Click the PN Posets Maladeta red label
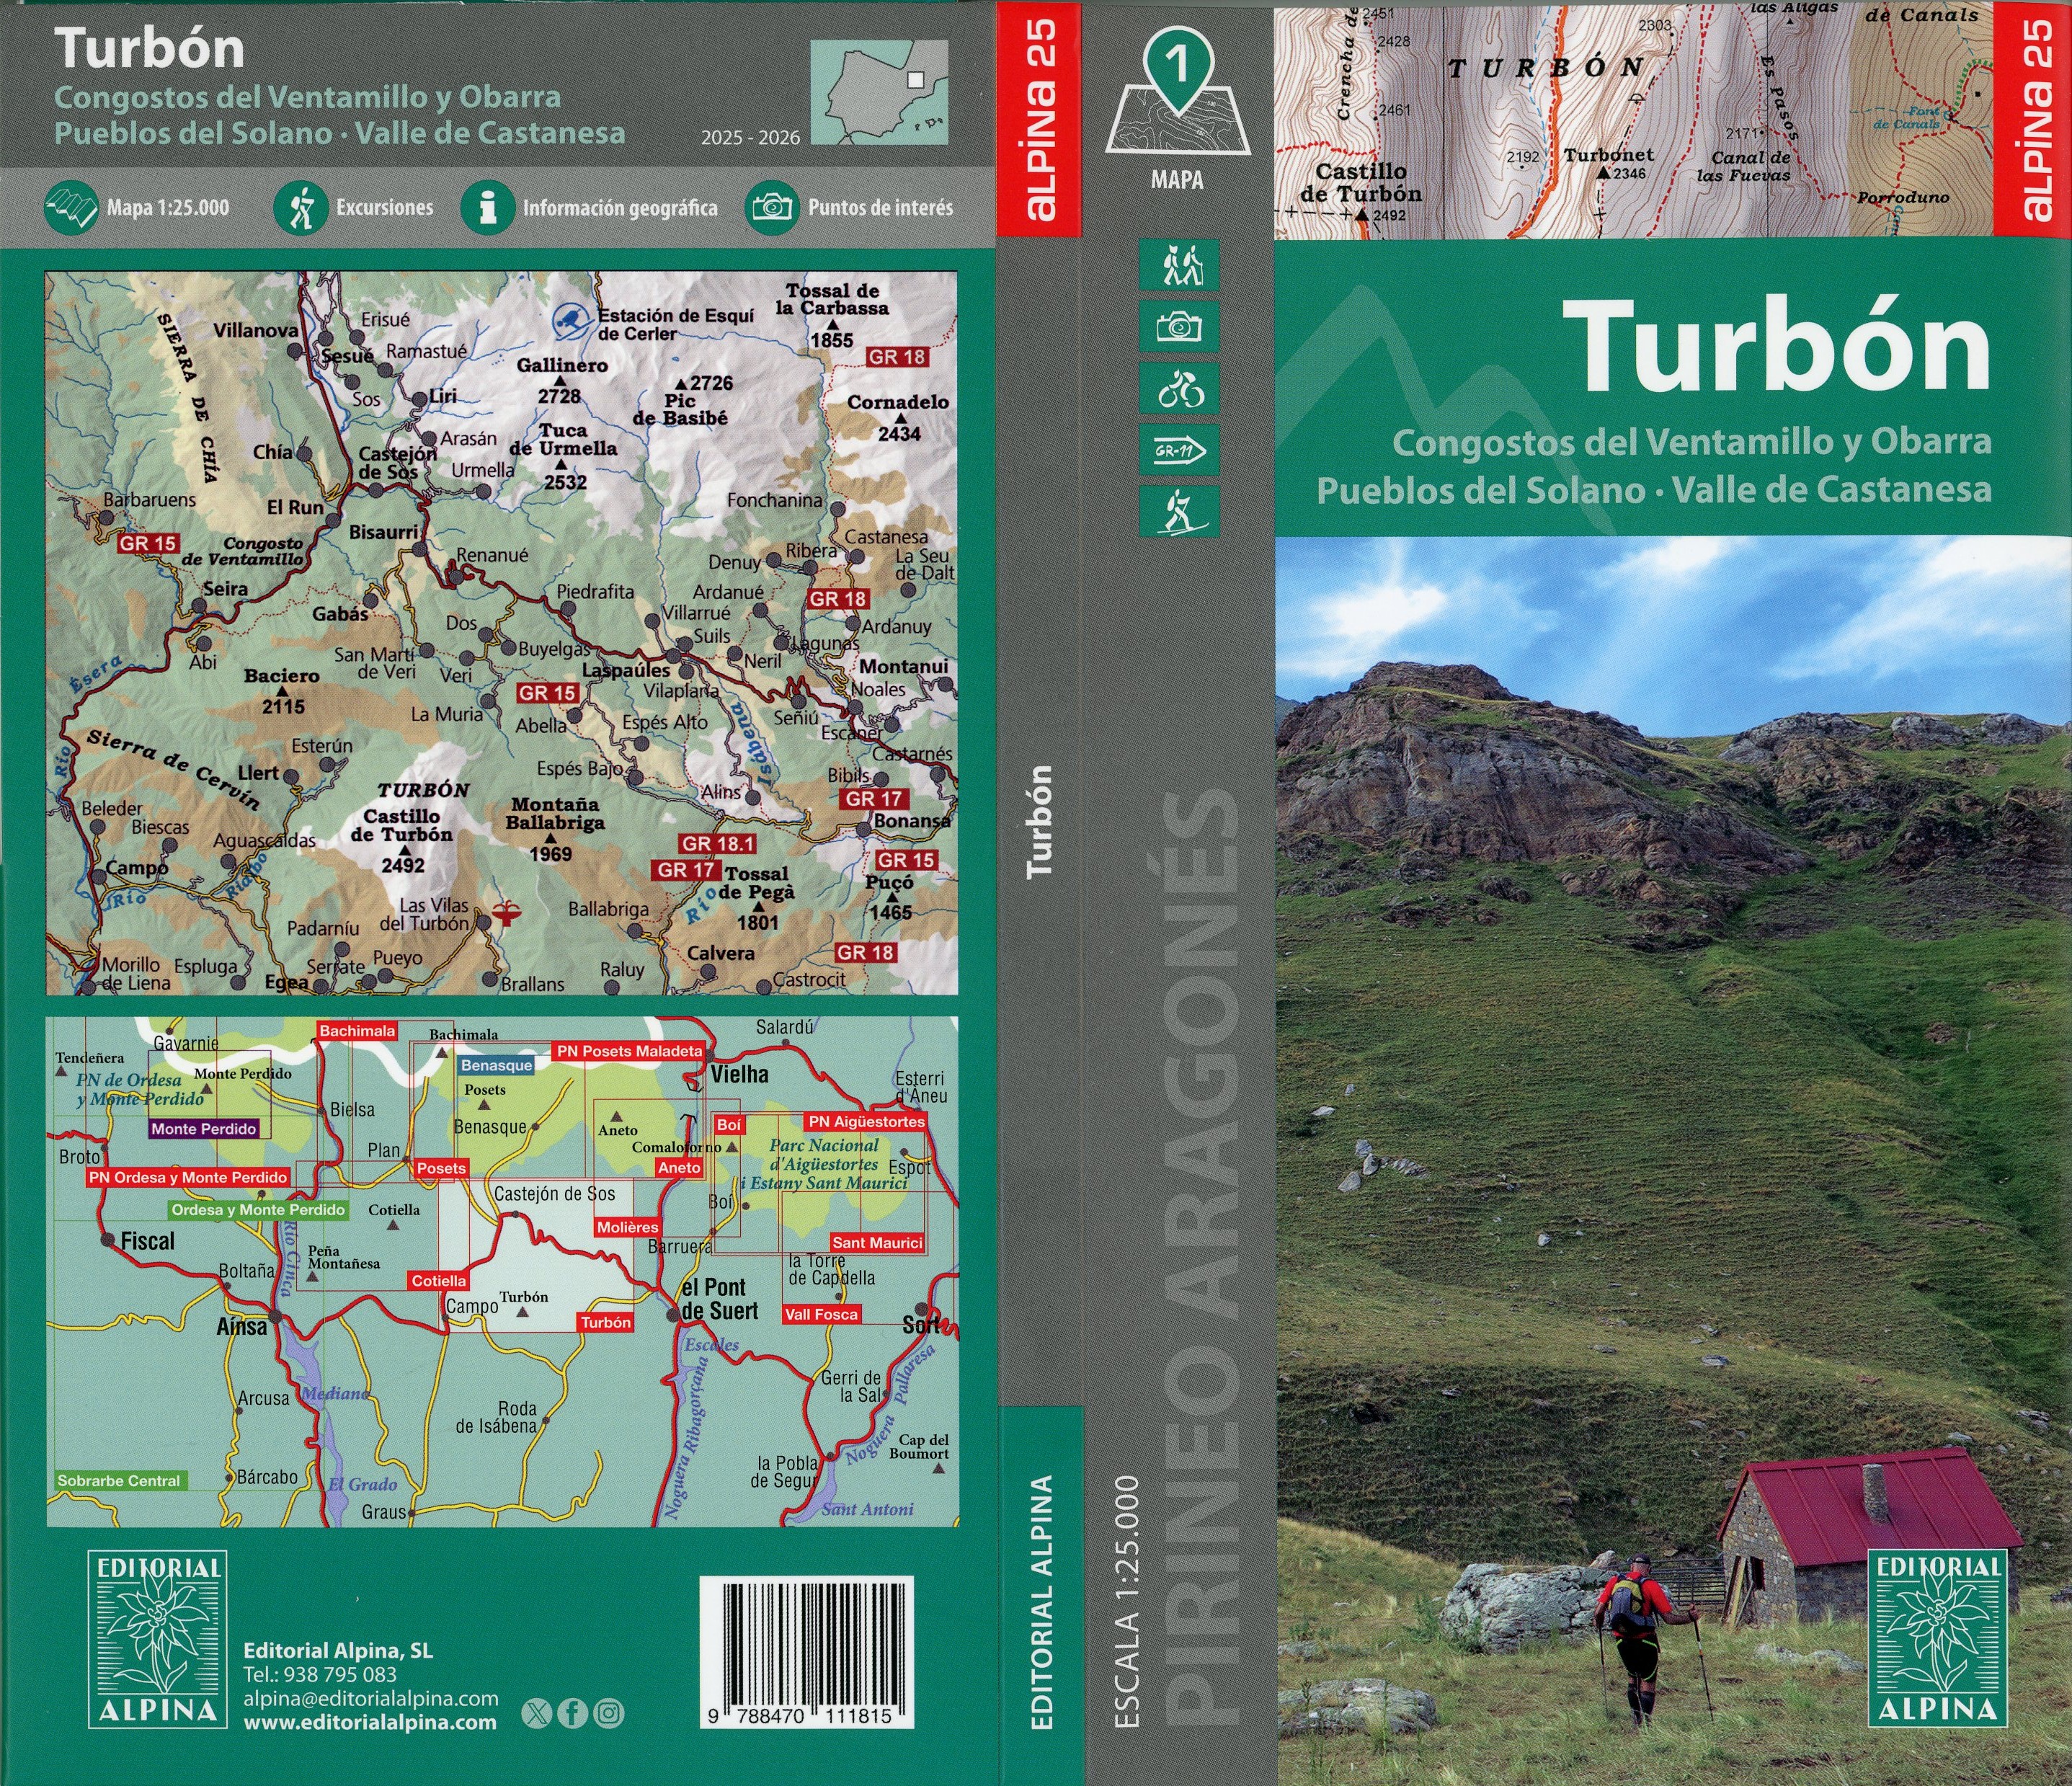 [630, 1051]
